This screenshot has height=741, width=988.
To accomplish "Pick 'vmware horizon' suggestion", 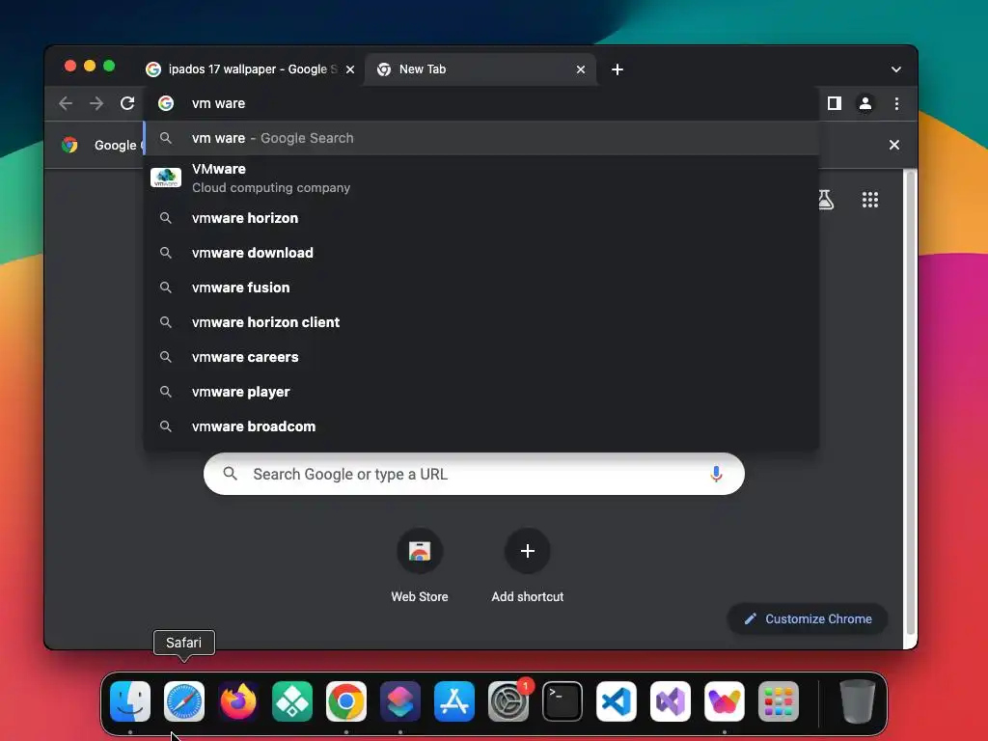I will pyautogui.click(x=481, y=218).
